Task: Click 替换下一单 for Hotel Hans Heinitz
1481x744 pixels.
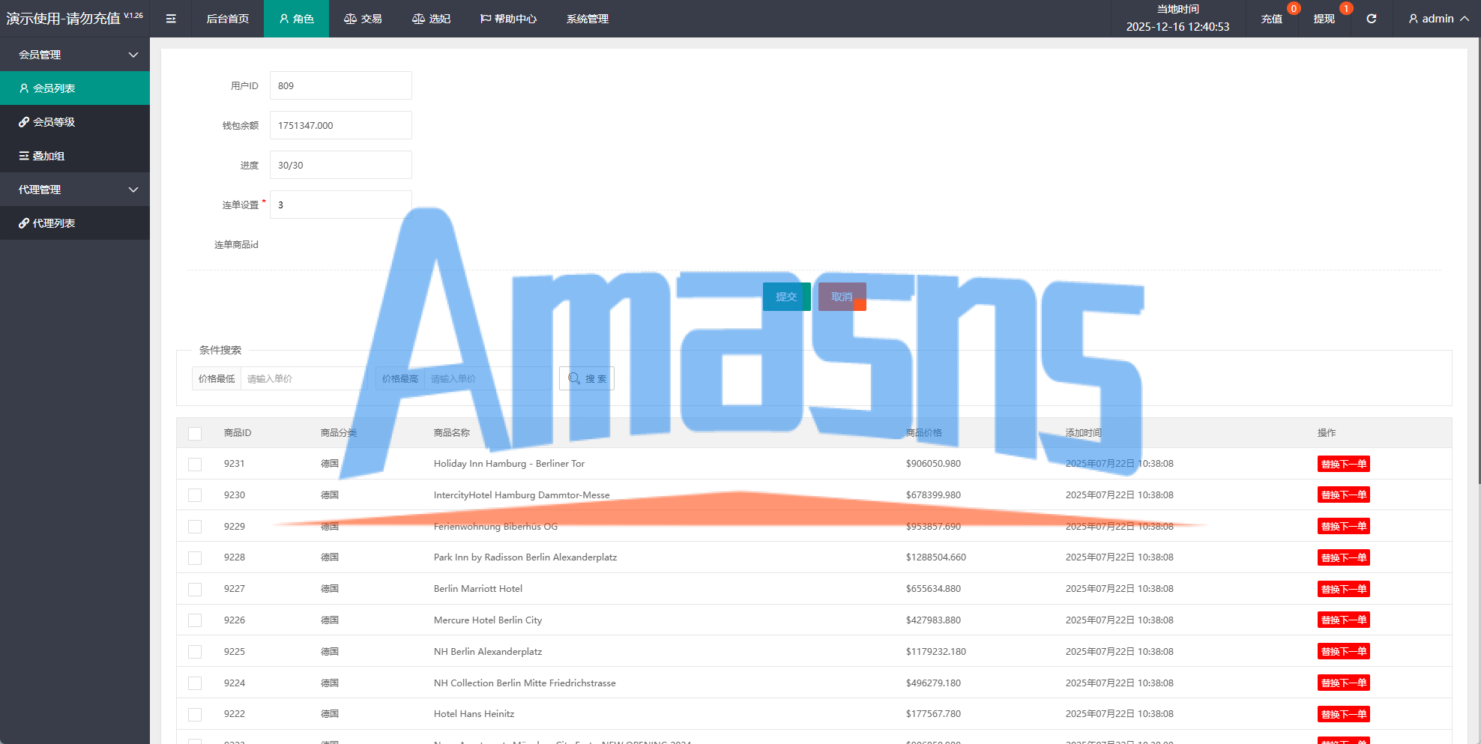Action: click(x=1344, y=714)
